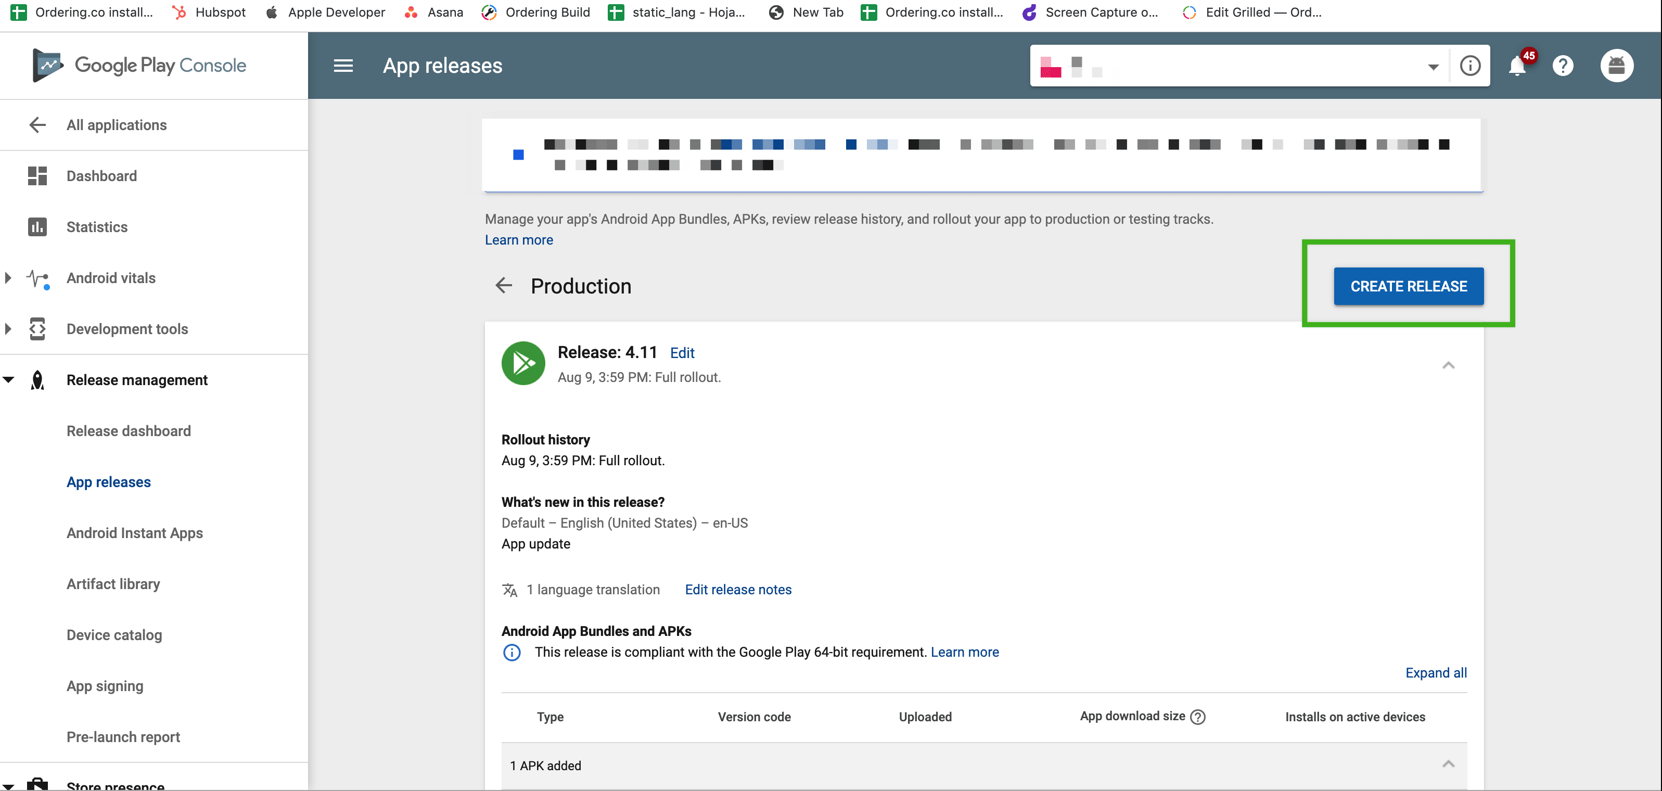Screen dimensions: 1662x791
Task: Collapse the Release 4.11 card
Action: pos(1448,365)
